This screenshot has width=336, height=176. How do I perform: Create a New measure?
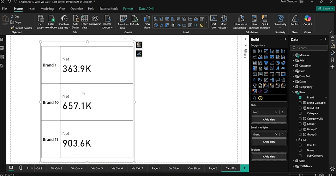pyautogui.click(x=254, y=22)
